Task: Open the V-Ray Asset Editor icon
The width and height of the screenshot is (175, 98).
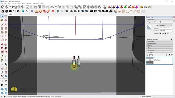Action: point(3,7)
